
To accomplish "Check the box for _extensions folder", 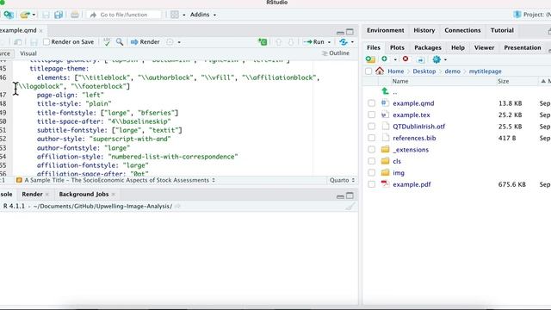I will coord(371,150).
